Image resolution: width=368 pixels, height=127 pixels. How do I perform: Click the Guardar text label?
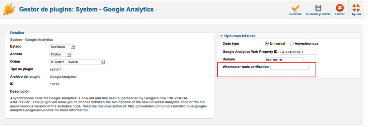pyautogui.click(x=295, y=14)
